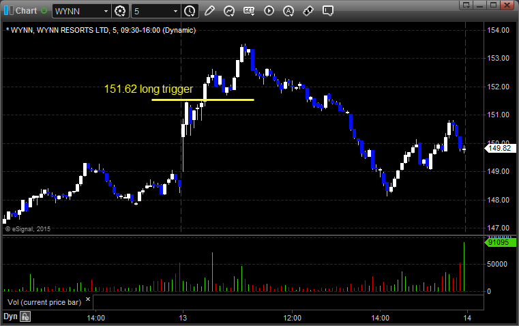The width and height of the screenshot is (519, 326).
Task: Maximize the chart window
Action: (x=493, y=5)
